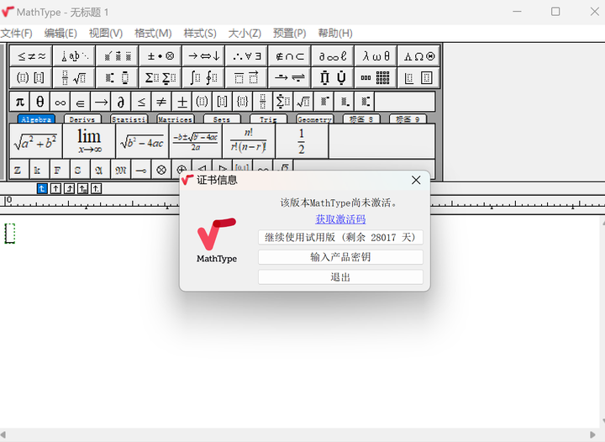Image resolution: width=605 pixels, height=442 pixels.
Task: Open the spaces and ellipses palette
Action: [x=75, y=56]
